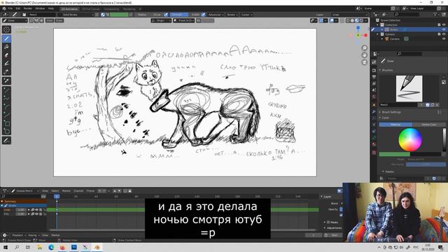448x252 pixels.
Task: Select the Erase tool
Action: 6,55
